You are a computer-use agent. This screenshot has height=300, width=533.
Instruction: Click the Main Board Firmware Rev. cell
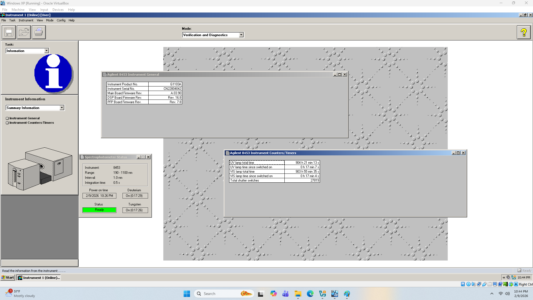click(127, 93)
